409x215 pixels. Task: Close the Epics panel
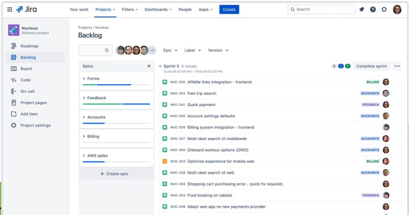click(x=149, y=66)
